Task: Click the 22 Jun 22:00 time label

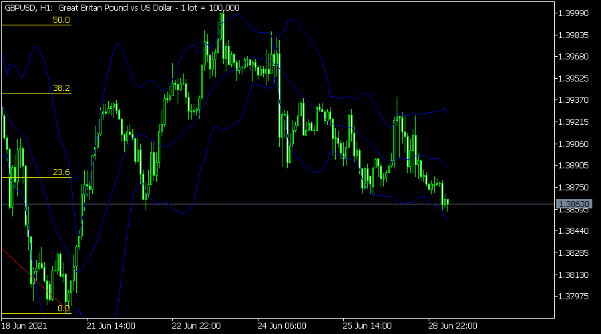Action: pos(196,326)
